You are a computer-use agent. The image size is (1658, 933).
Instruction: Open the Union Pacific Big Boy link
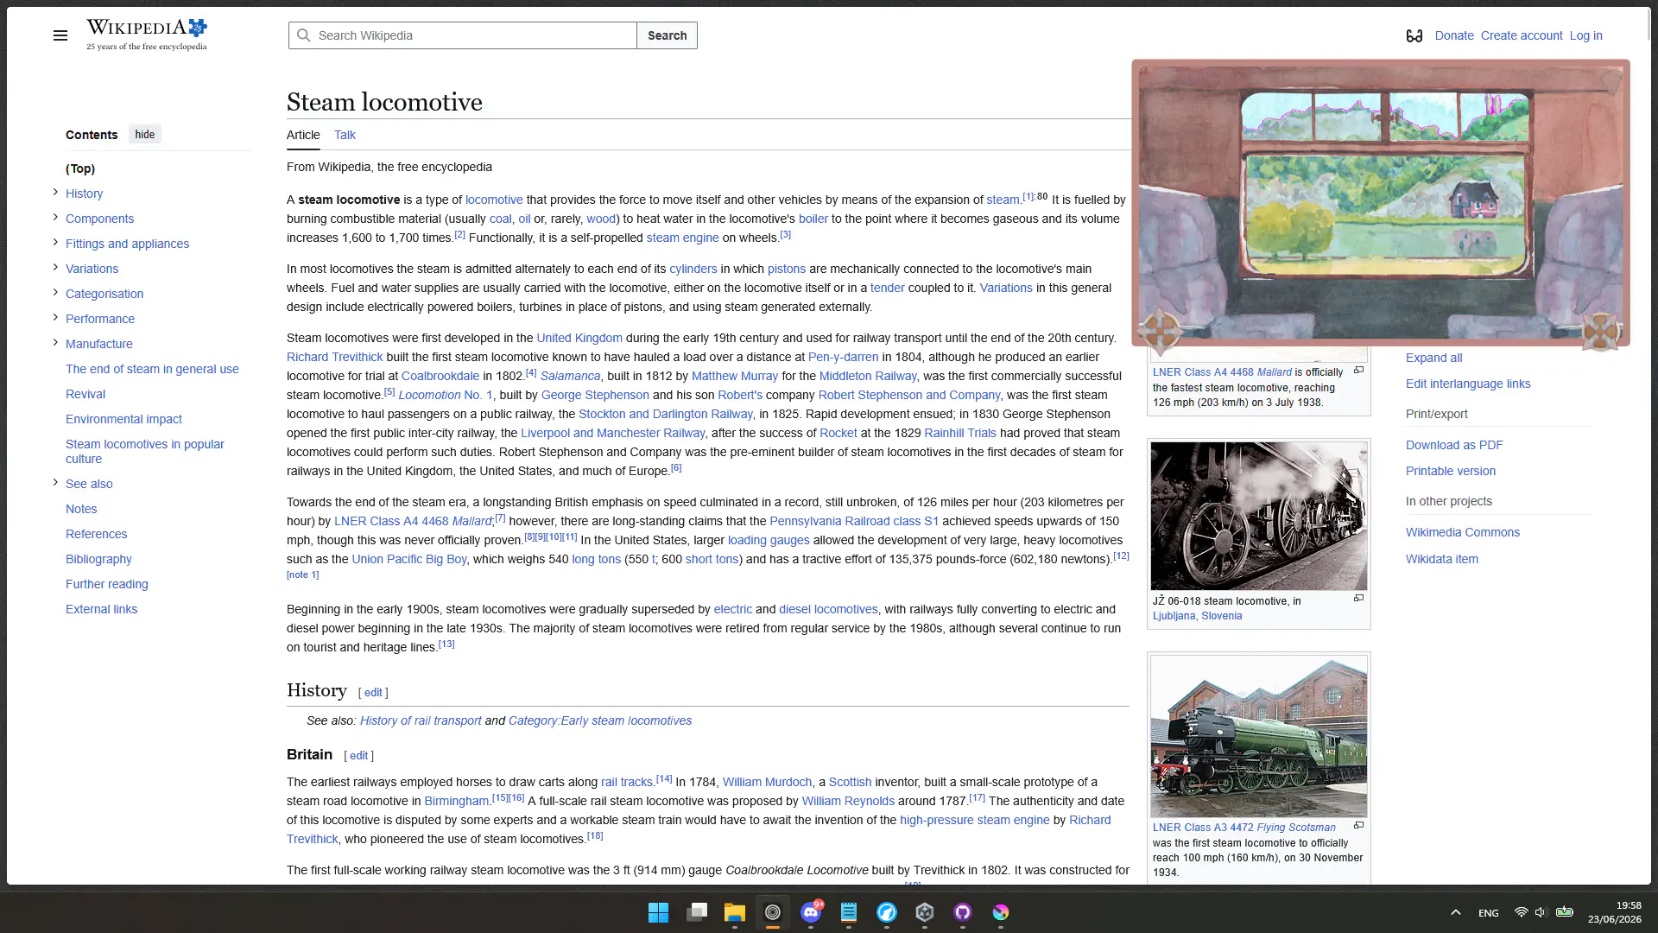409,559
